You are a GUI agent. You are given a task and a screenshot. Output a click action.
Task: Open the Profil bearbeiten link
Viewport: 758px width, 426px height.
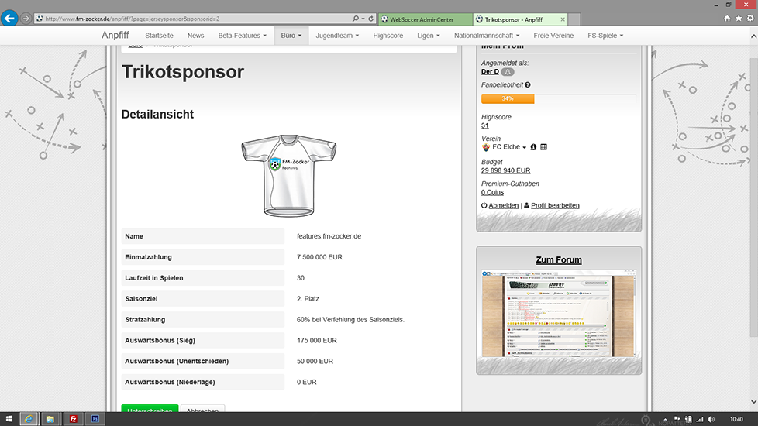(x=555, y=205)
